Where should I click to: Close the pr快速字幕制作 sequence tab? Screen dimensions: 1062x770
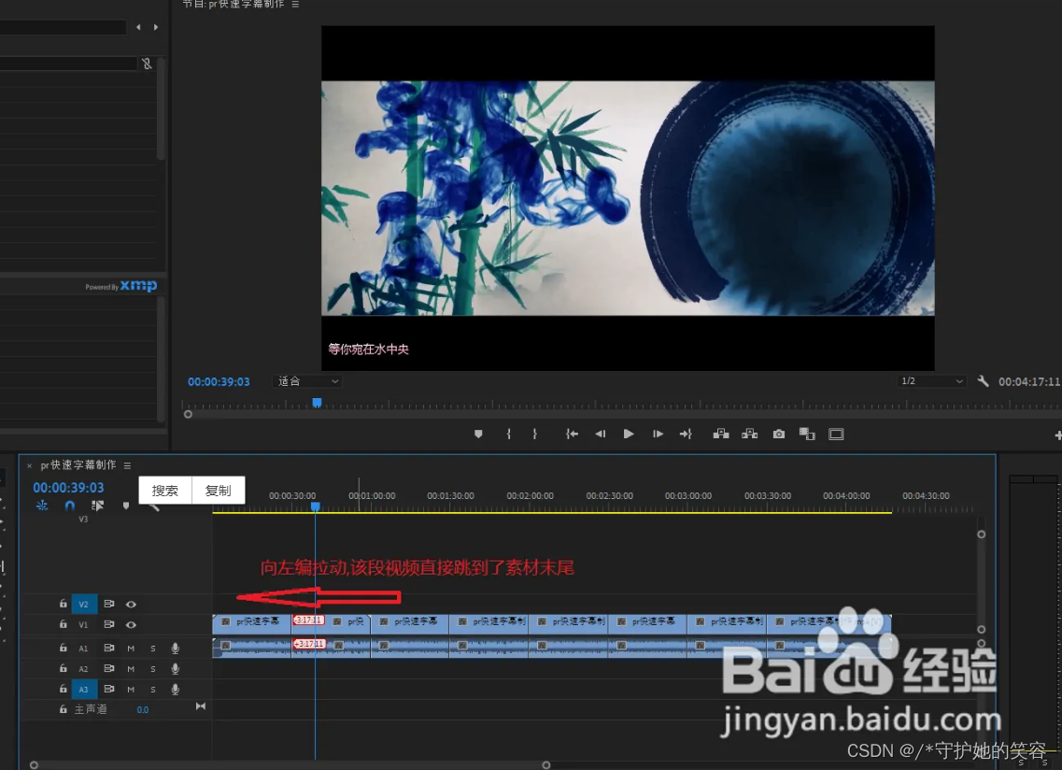(29, 465)
